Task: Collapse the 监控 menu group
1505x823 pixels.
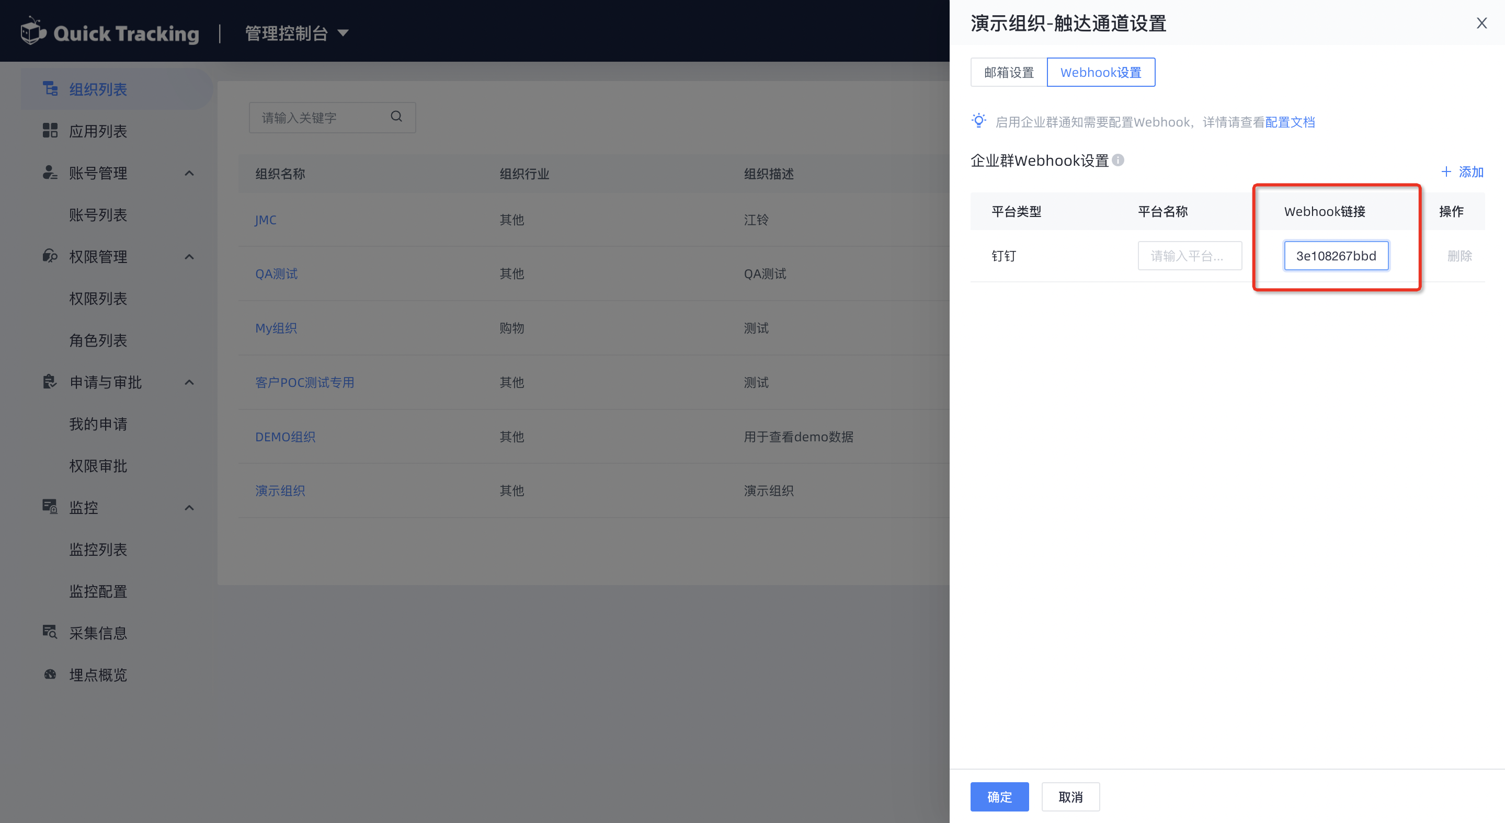Action: click(189, 508)
